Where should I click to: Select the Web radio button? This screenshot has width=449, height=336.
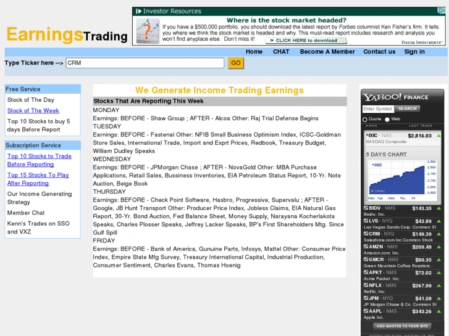click(387, 119)
